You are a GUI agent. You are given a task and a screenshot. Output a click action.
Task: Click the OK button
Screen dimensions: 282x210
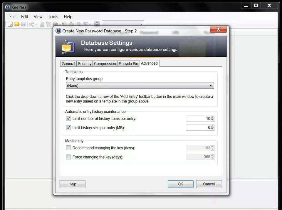[180, 184]
